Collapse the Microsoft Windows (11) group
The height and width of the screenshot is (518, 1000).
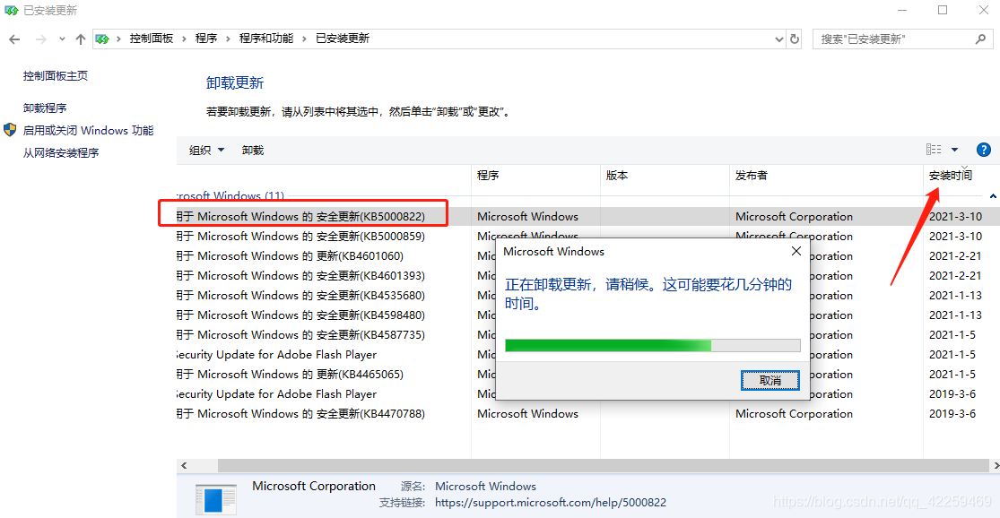(993, 196)
